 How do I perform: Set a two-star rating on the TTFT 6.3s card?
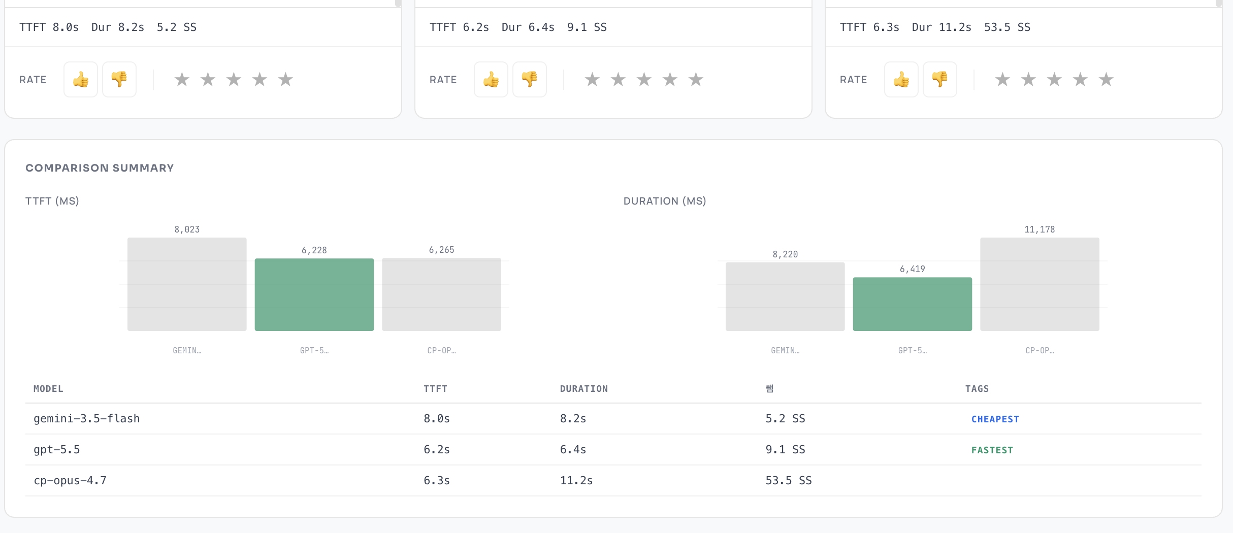click(1028, 79)
